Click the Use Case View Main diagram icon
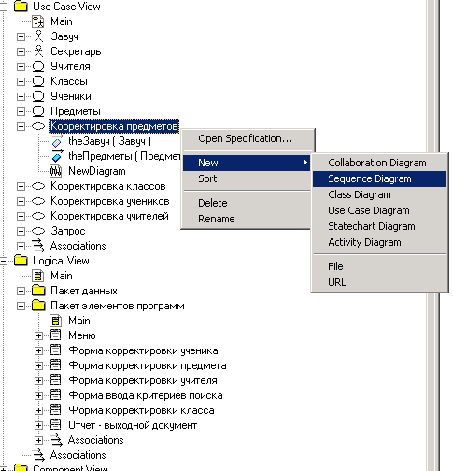Screen dimensions: 453x471 pyautogui.click(x=38, y=21)
